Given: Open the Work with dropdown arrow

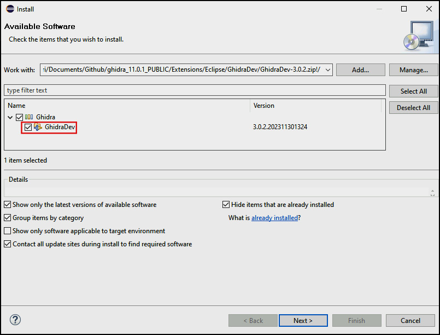Looking at the screenshot, I should (x=328, y=70).
